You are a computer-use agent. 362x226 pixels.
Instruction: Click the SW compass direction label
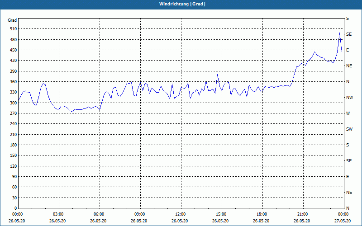[349, 129]
